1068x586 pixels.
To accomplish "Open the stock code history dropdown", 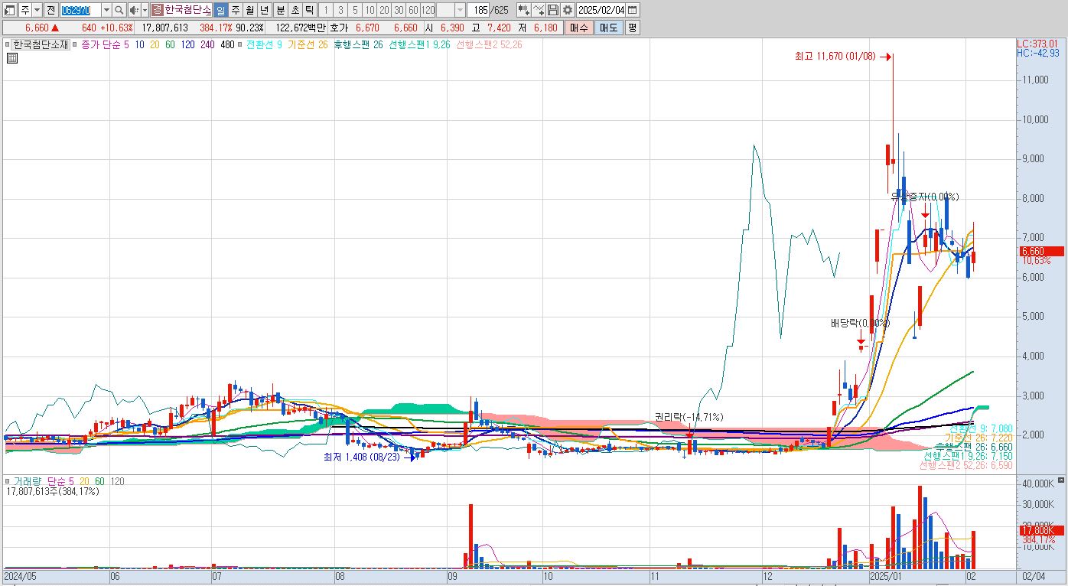I will point(106,10).
